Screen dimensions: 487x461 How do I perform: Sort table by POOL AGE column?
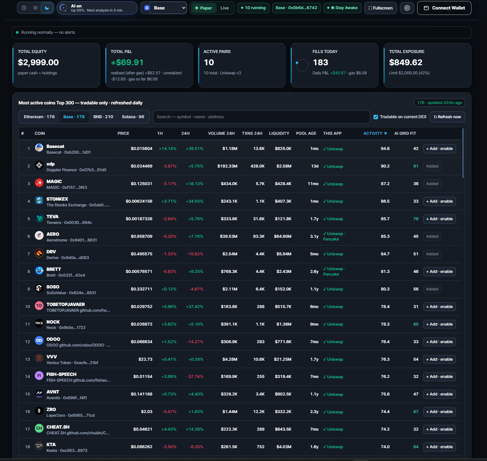pyautogui.click(x=306, y=133)
